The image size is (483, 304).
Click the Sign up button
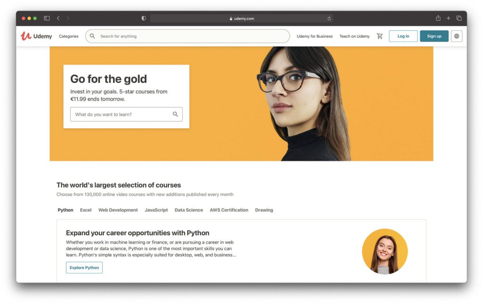click(x=434, y=36)
